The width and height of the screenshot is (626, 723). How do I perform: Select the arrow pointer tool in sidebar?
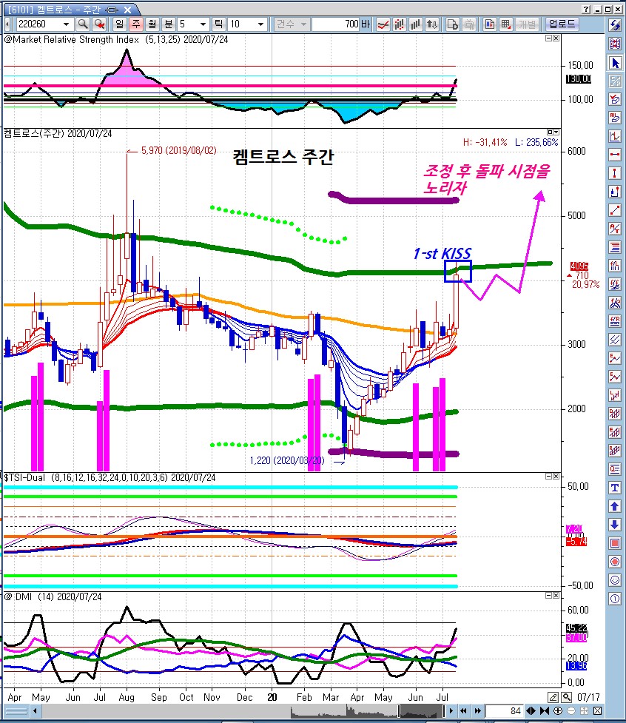615,63
